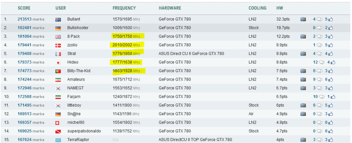Select the 1750/1750 MHz frequency cell
352x143 pixels.
[126, 36]
